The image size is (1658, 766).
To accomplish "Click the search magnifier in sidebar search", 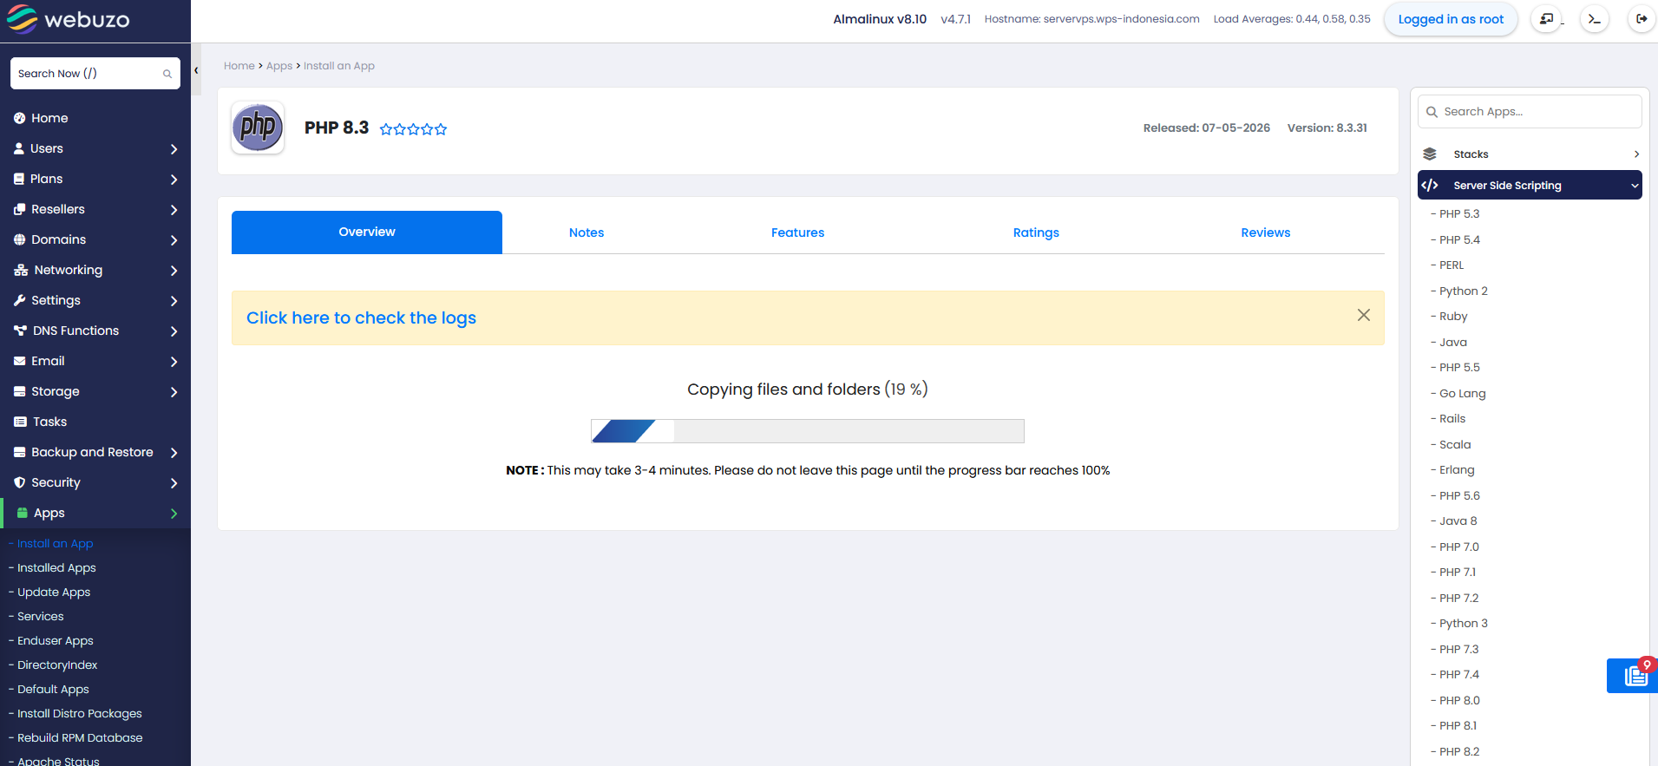I will click(x=167, y=74).
